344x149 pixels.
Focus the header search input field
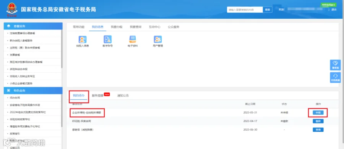[x=245, y=10]
